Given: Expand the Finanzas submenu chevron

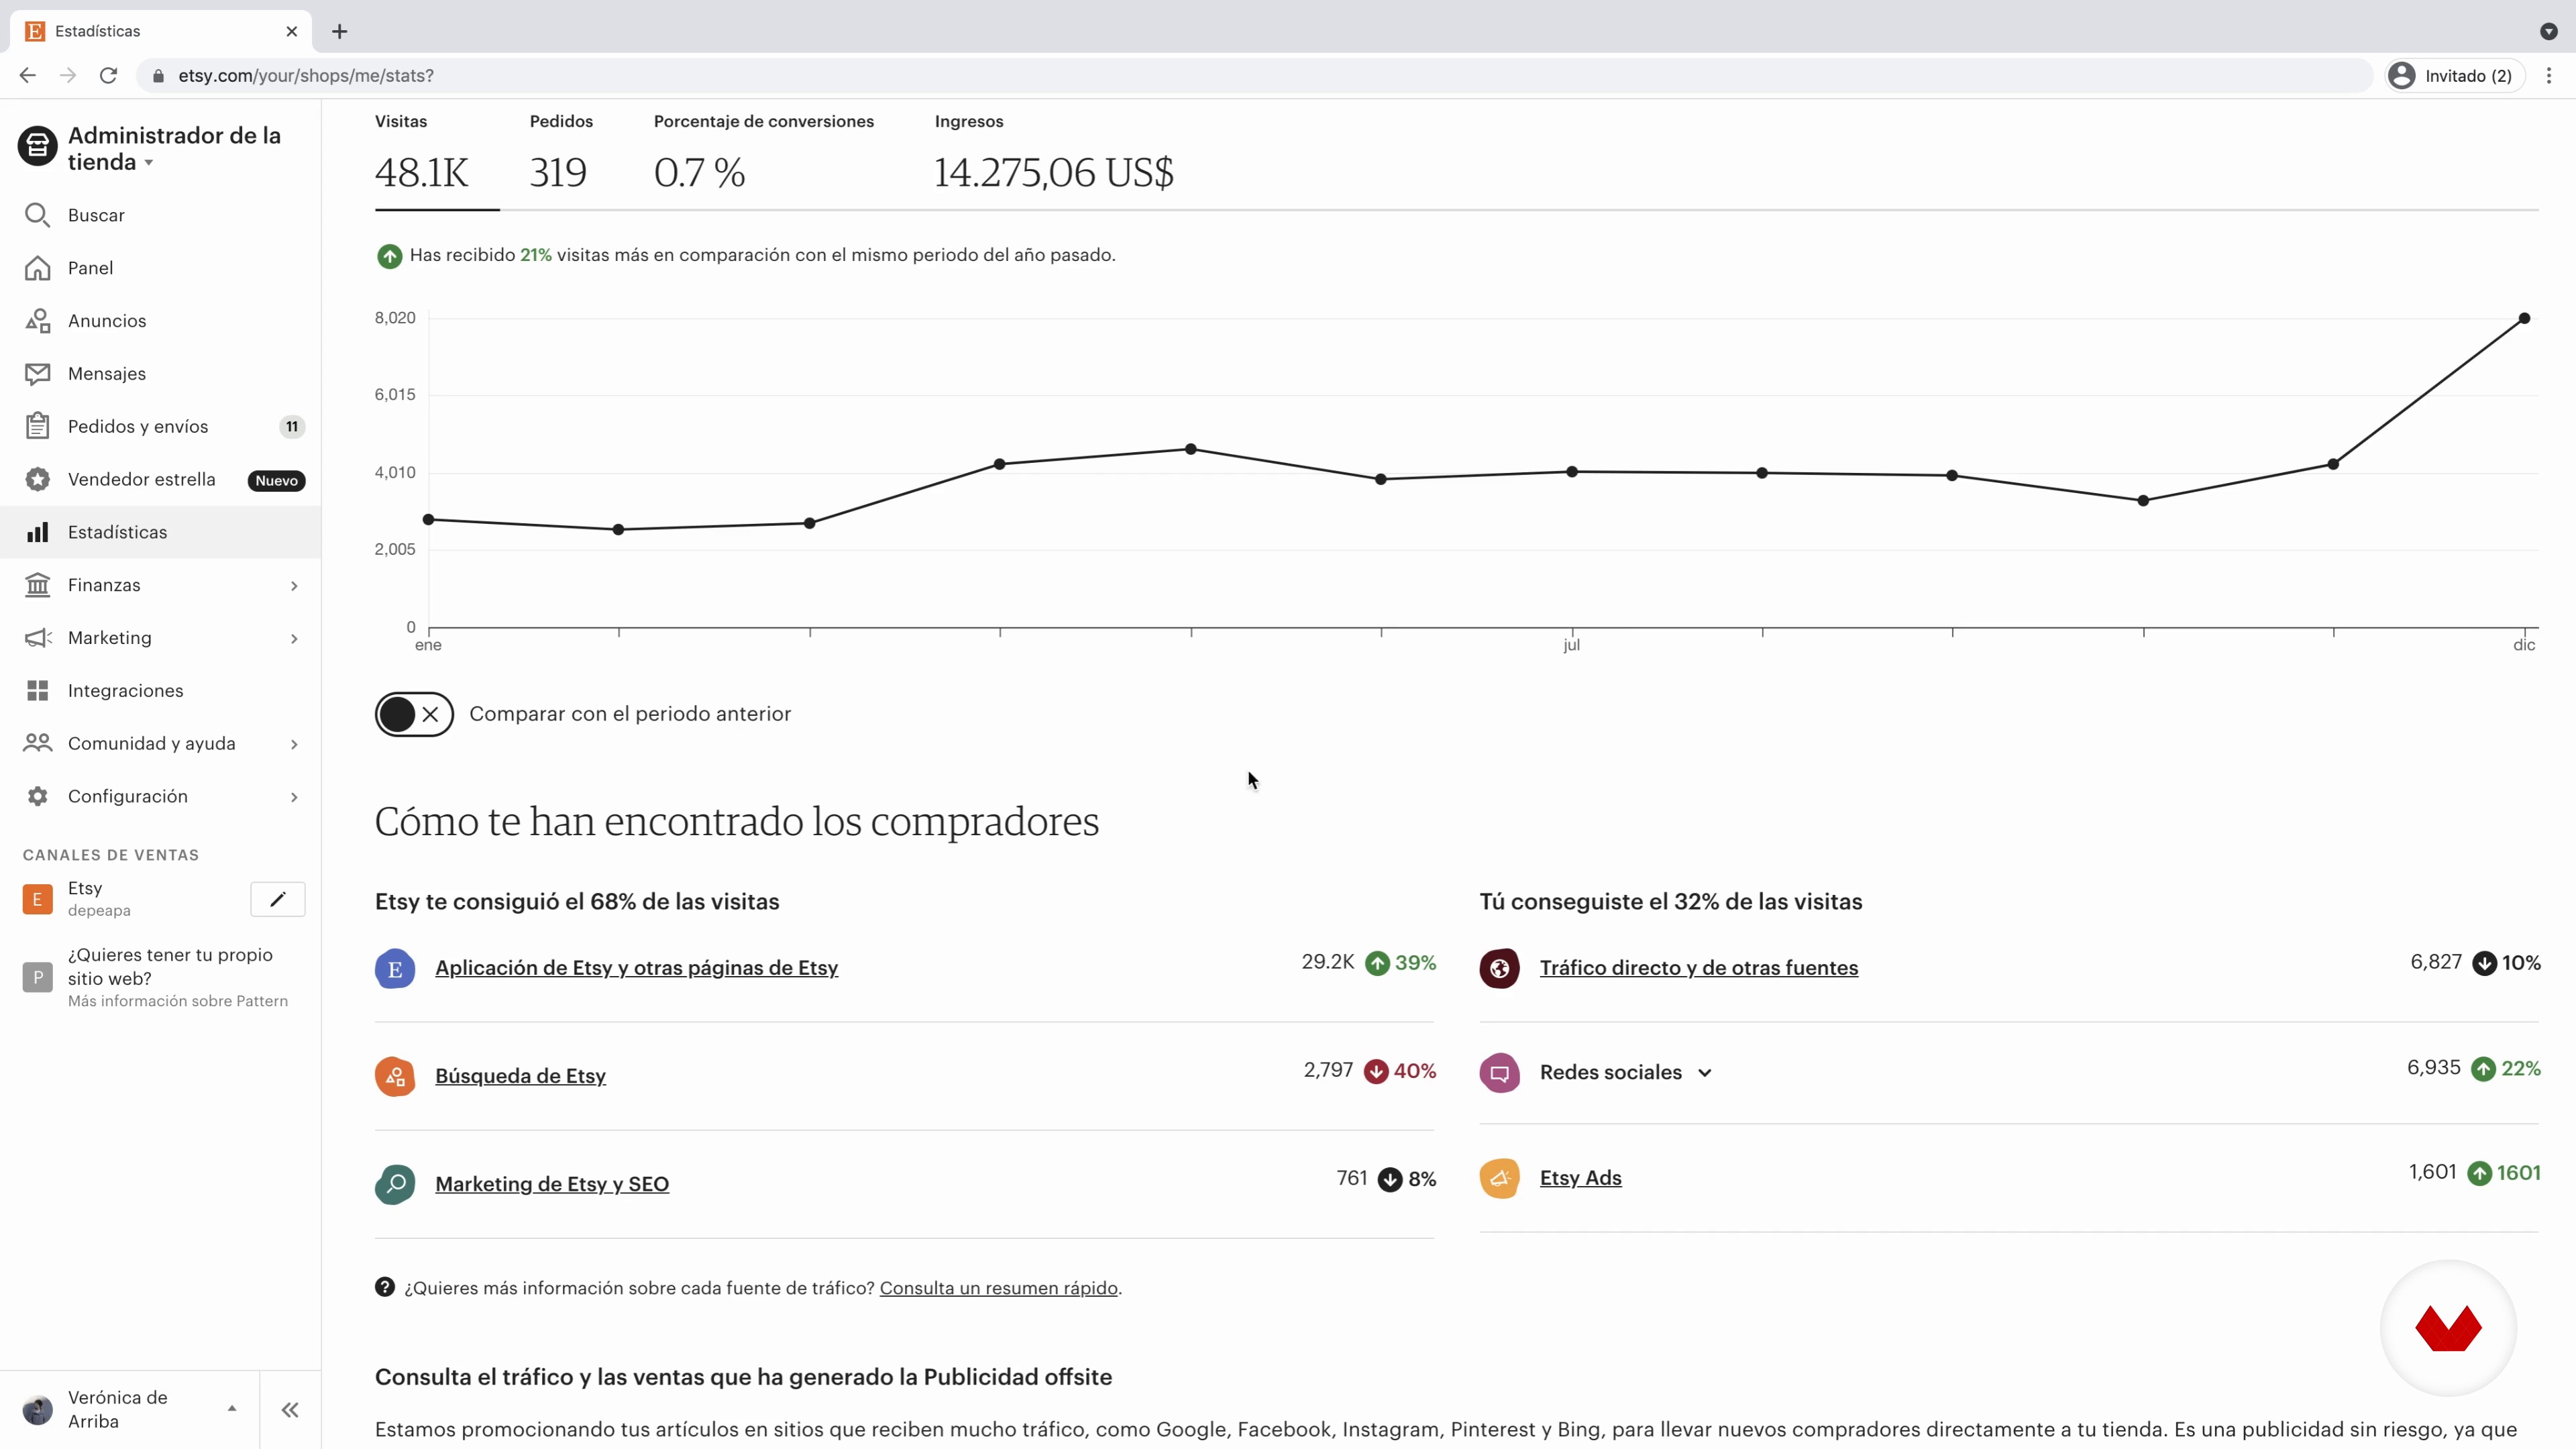Looking at the screenshot, I should click(x=294, y=586).
